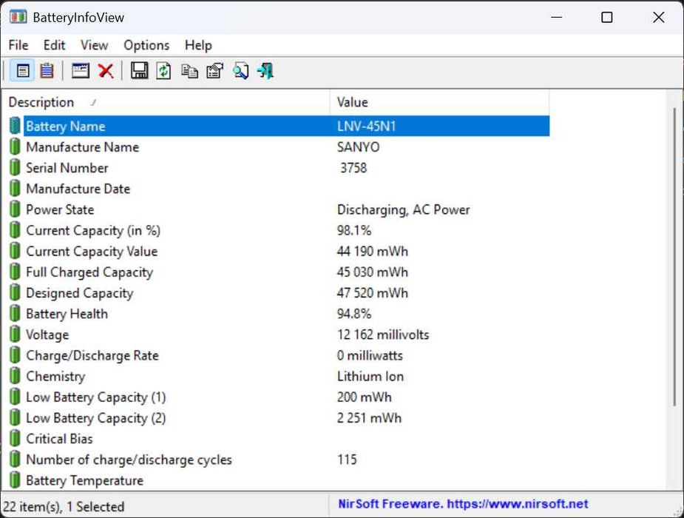The height and width of the screenshot is (518, 684).
Task: Click 22 item(s), 1 Selected status text
Action: pos(64,507)
